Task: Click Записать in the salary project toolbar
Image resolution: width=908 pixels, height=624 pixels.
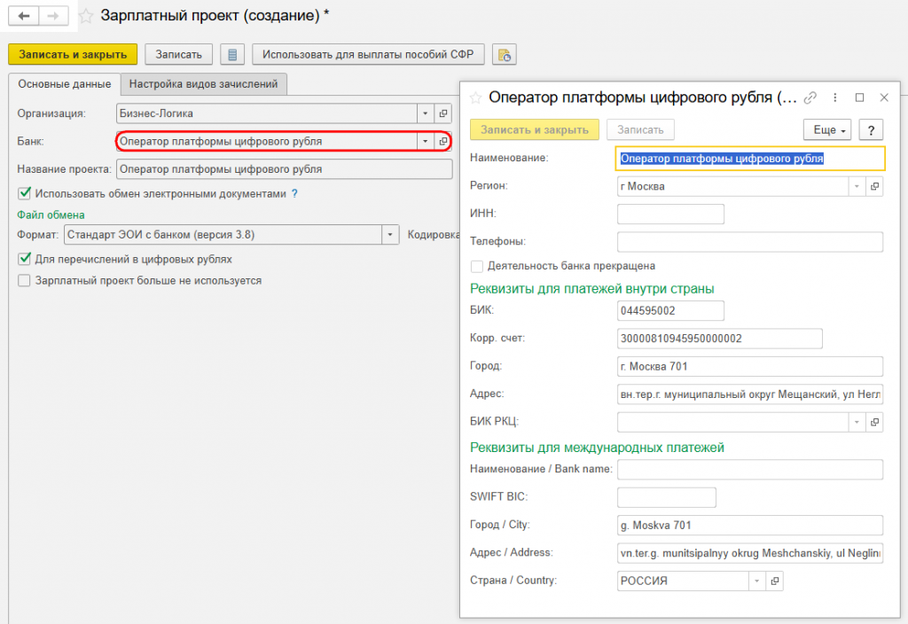Action: [x=178, y=54]
